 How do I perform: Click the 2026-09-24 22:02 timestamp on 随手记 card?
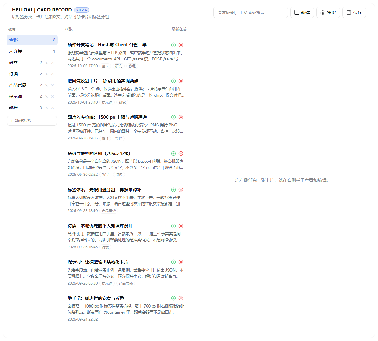83,319
